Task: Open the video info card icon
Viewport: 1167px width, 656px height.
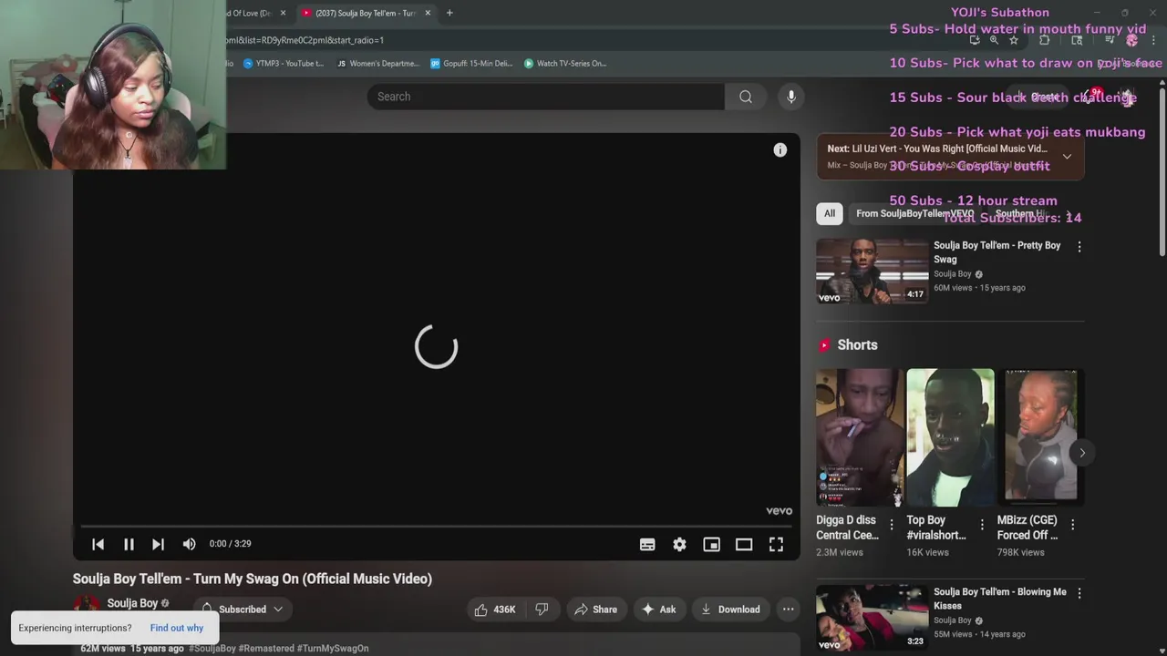Action: (780, 150)
